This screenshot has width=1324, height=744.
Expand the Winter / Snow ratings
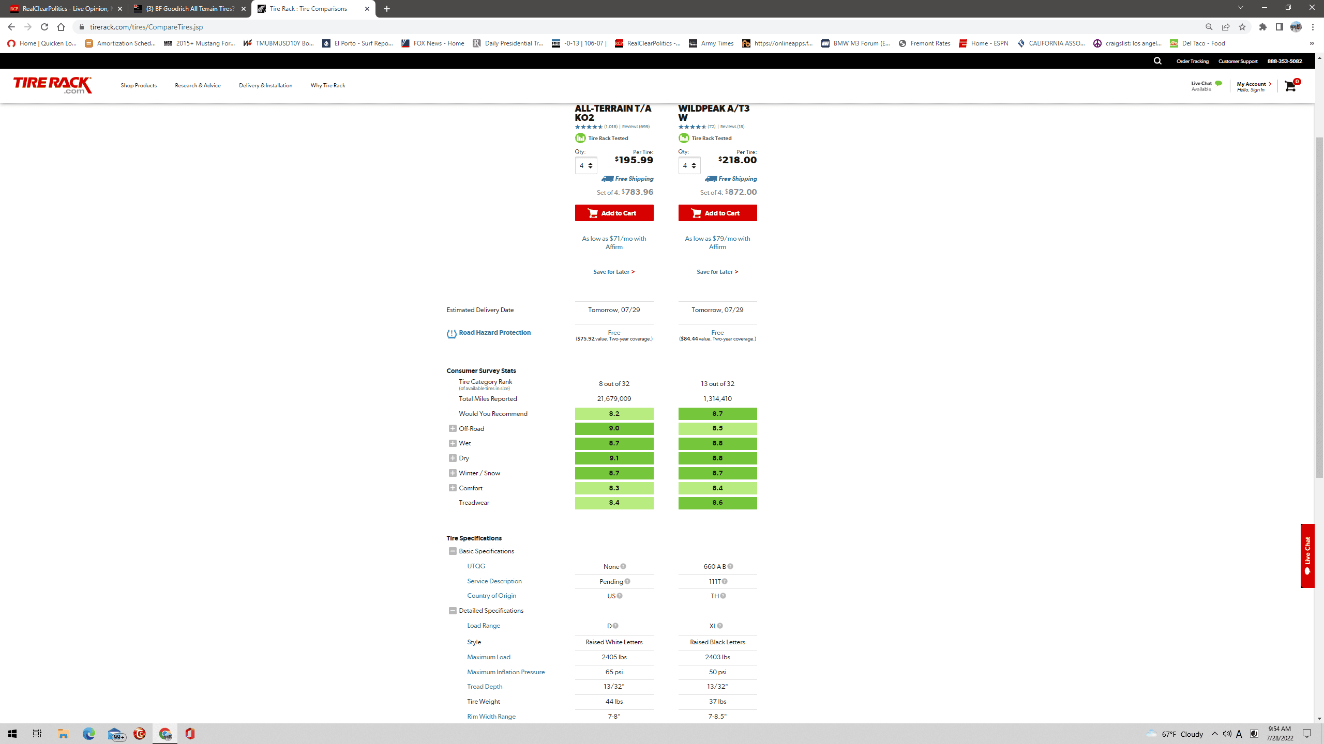pyautogui.click(x=453, y=473)
